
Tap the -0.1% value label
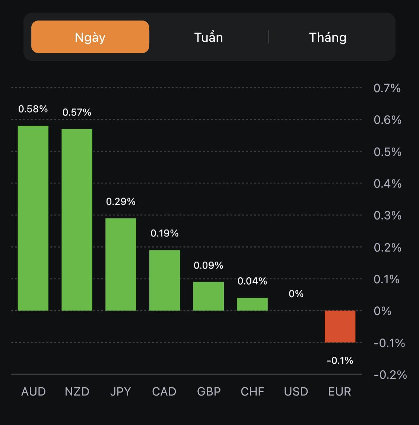click(340, 360)
